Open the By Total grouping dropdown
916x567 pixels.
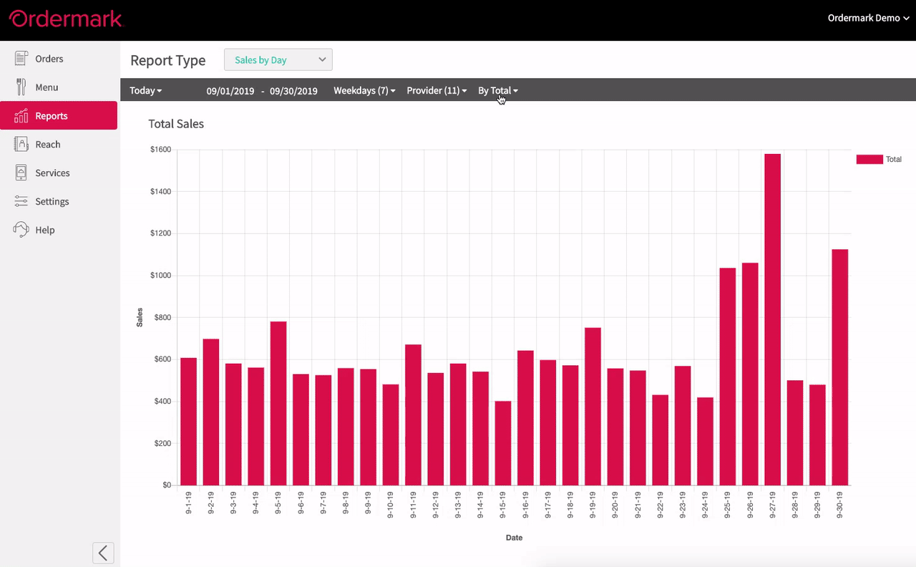[497, 91]
